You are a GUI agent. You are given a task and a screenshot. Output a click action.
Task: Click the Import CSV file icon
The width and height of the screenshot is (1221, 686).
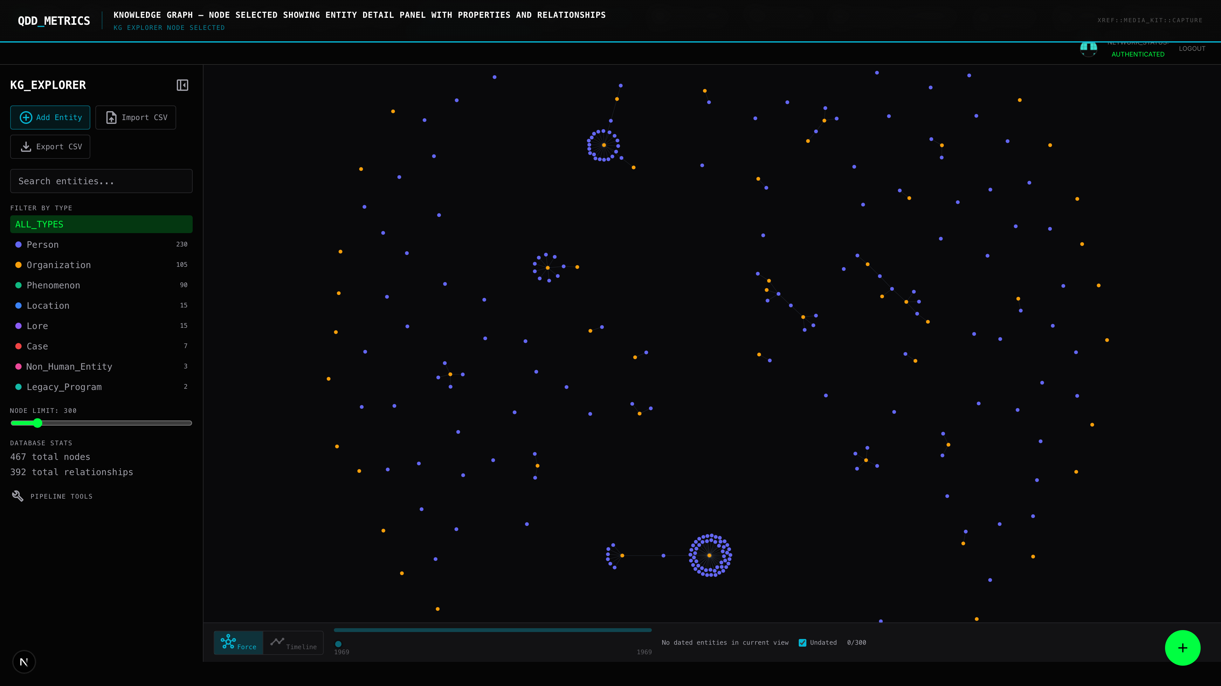click(111, 118)
